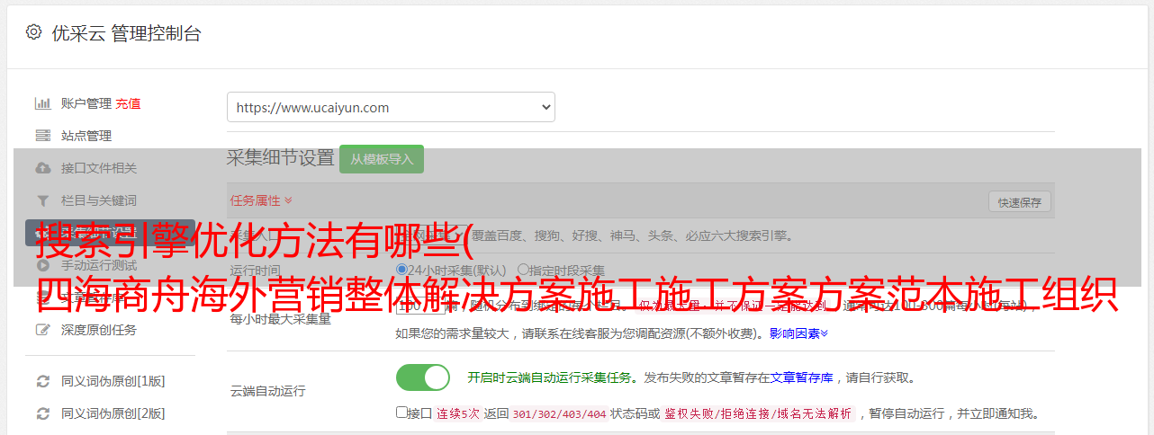1154x435 pixels.
Task: Open 同义词伪原创[1版] sidebar item
Action: [113, 381]
